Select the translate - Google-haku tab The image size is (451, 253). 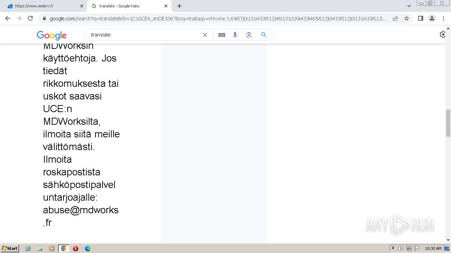[x=129, y=6]
